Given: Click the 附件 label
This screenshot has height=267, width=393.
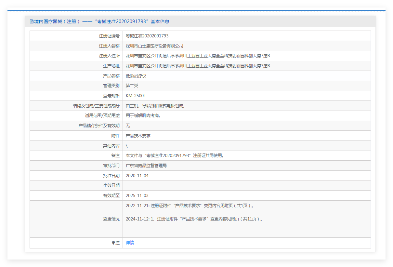Looking at the screenshot, I should 115,136.
